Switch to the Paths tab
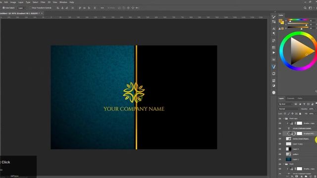 coord(300,98)
